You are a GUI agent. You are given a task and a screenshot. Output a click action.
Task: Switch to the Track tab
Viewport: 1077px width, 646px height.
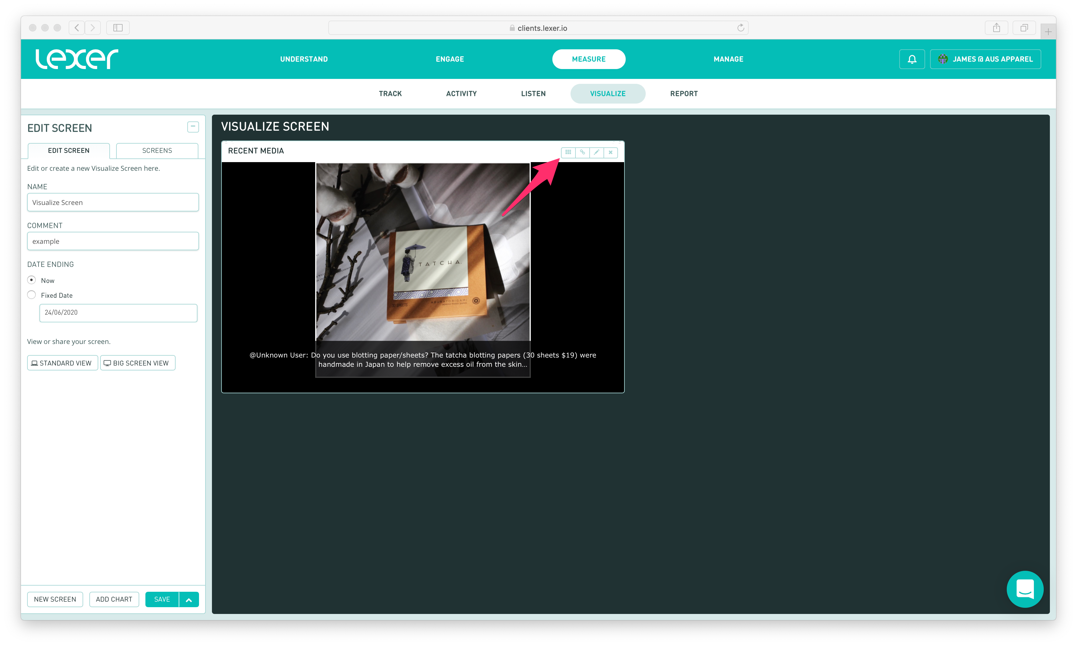390,94
